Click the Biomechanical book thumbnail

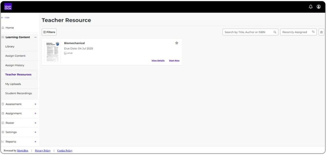53,52
